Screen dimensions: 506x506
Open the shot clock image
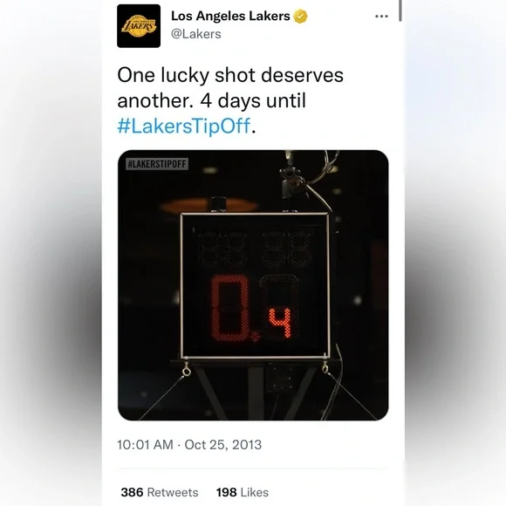coord(253,285)
